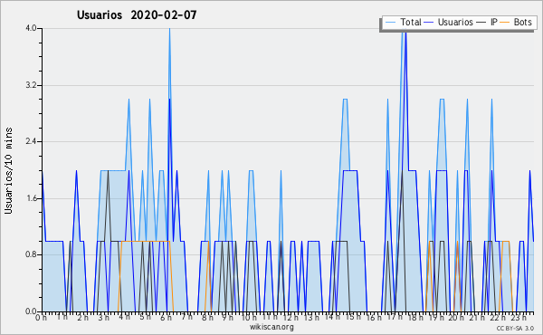Click the '10 h' x-axis label
The image size is (543, 335).
(x=249, y=318)
